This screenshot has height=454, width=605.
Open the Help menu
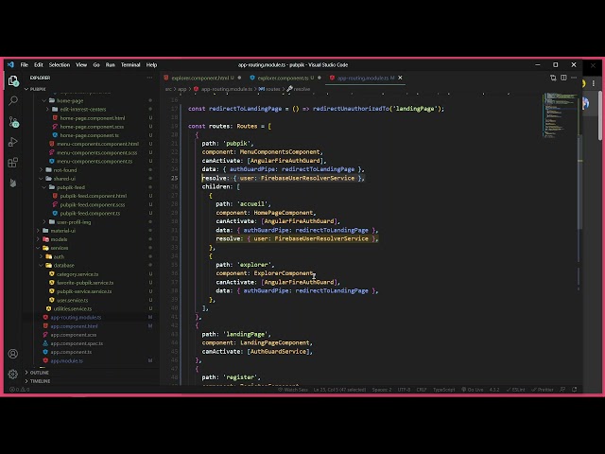pos(151,65)
